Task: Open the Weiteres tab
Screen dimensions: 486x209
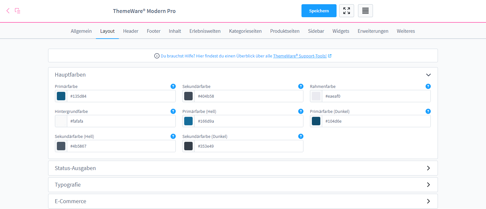Action: click(x=406, y=31)
